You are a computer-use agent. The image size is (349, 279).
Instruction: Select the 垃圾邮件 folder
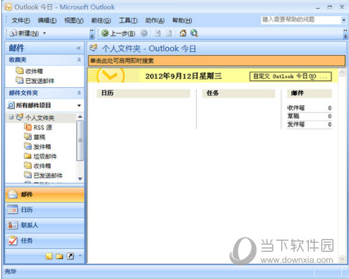[x=40, y=156]
